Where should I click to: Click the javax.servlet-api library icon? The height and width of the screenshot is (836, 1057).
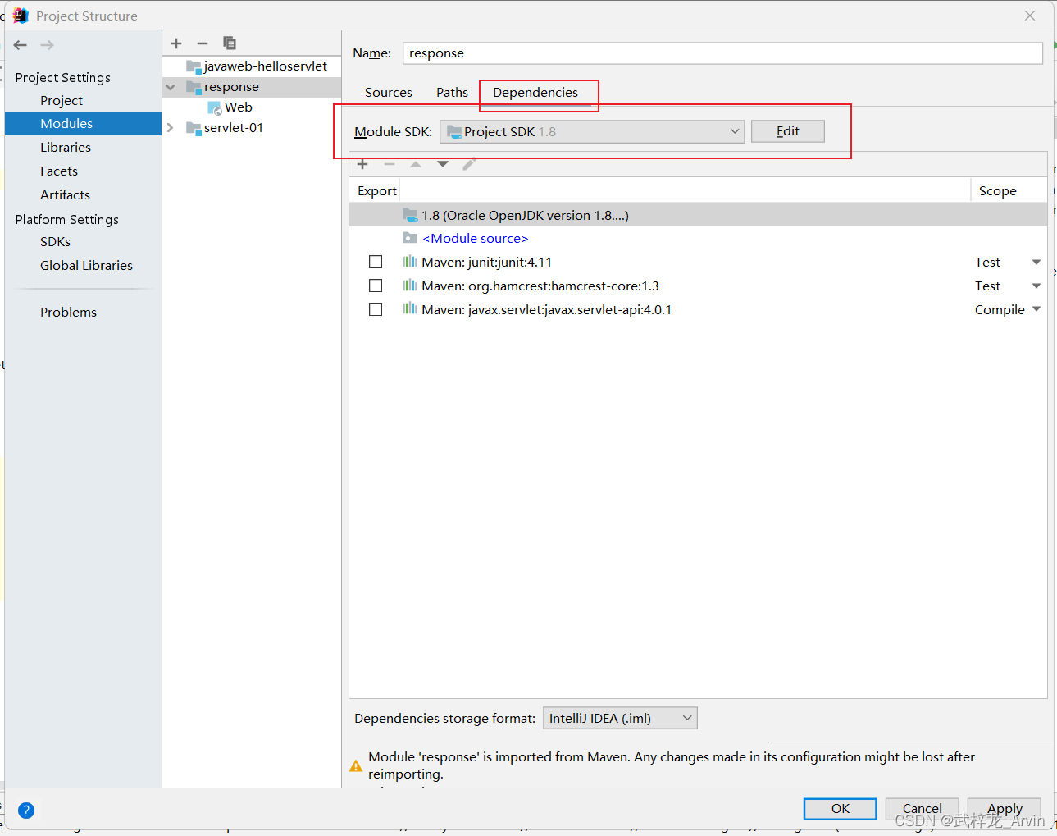coord(410,309)
